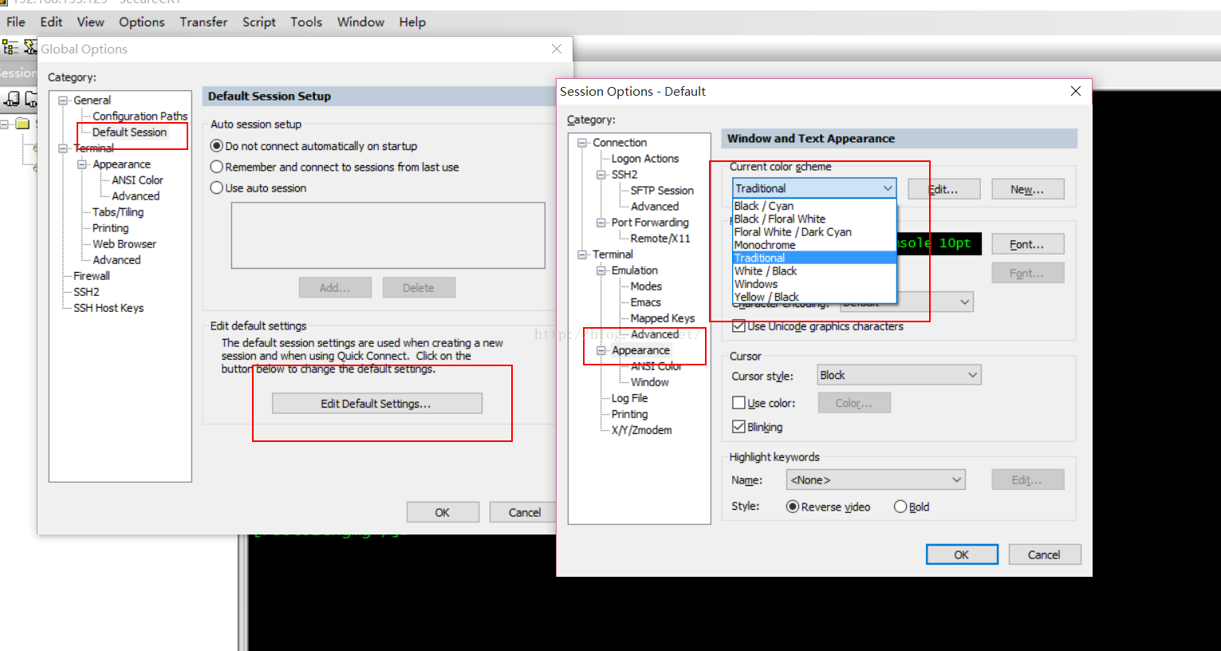
Task: Choose White / Black color scheme
Action: point(814,270)
